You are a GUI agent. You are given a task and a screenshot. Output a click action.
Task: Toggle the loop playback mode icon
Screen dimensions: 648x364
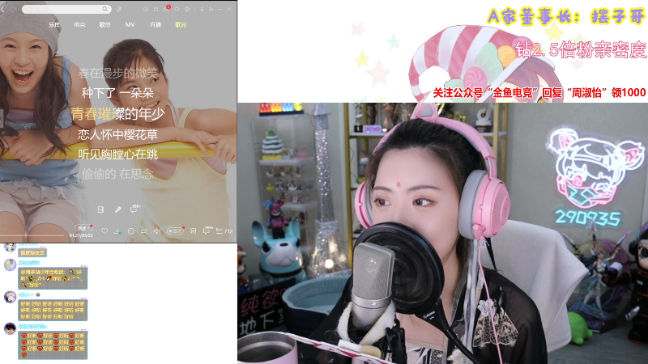(x=144, y=231)
